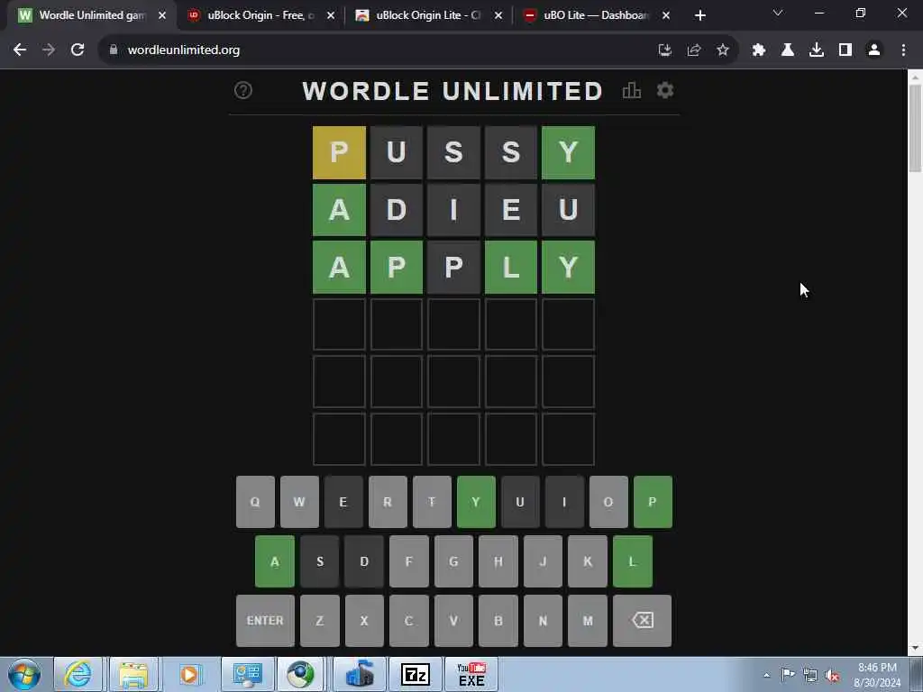923x692 pixels.
Task: Click the network tray icon
Action: coord(810,676)
